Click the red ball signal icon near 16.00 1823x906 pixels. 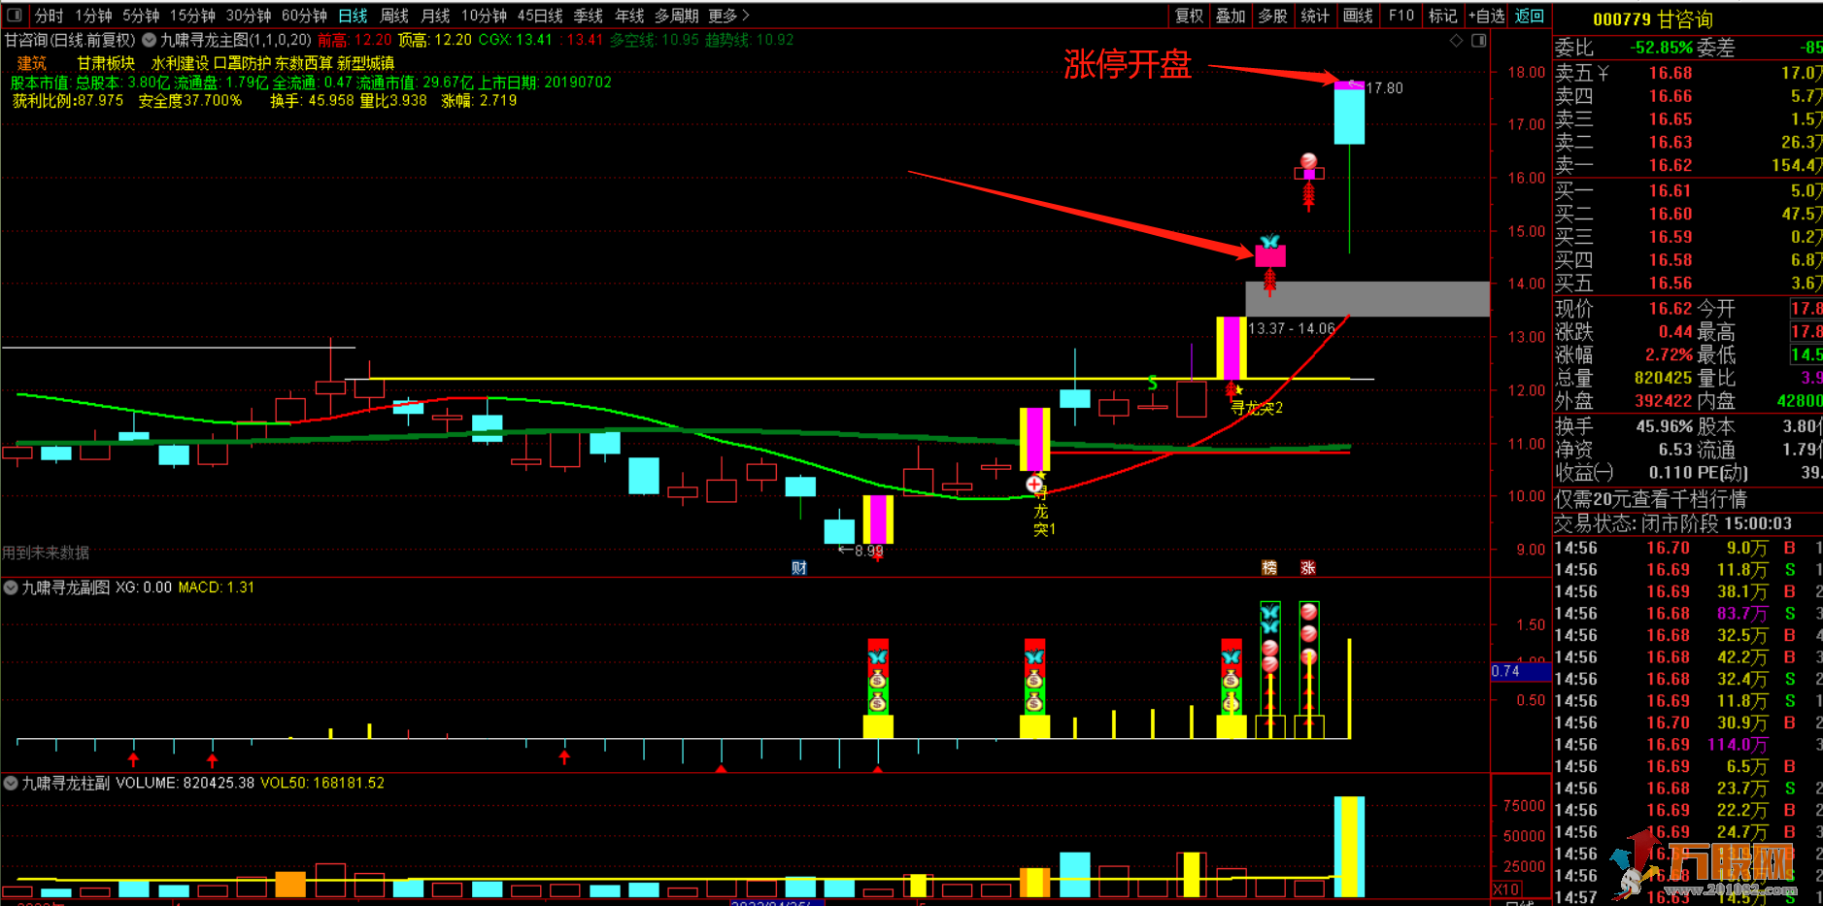[x=1308, y=161]
